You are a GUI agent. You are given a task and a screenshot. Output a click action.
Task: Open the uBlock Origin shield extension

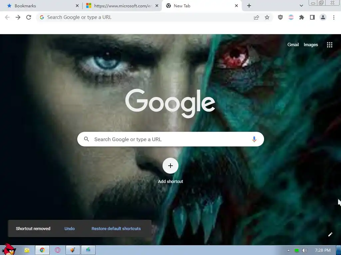tap(280, 17)
